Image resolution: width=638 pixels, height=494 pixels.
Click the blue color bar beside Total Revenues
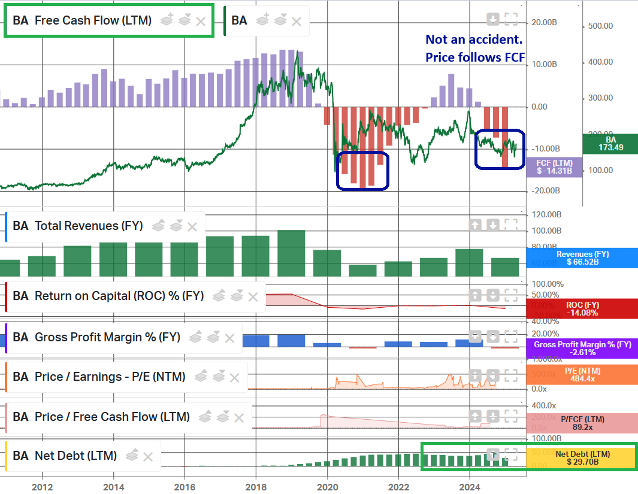[6, 227]
